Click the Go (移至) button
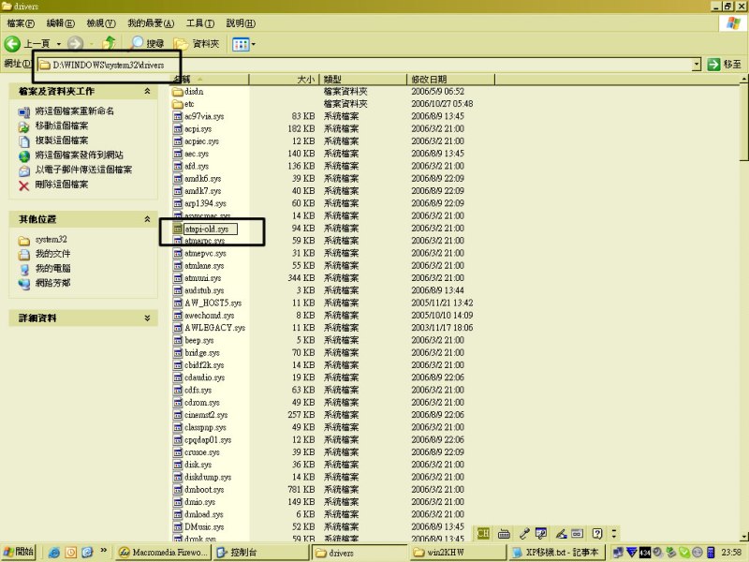The height and width of the screenshot is (562, 749). (x=725, y=64)
